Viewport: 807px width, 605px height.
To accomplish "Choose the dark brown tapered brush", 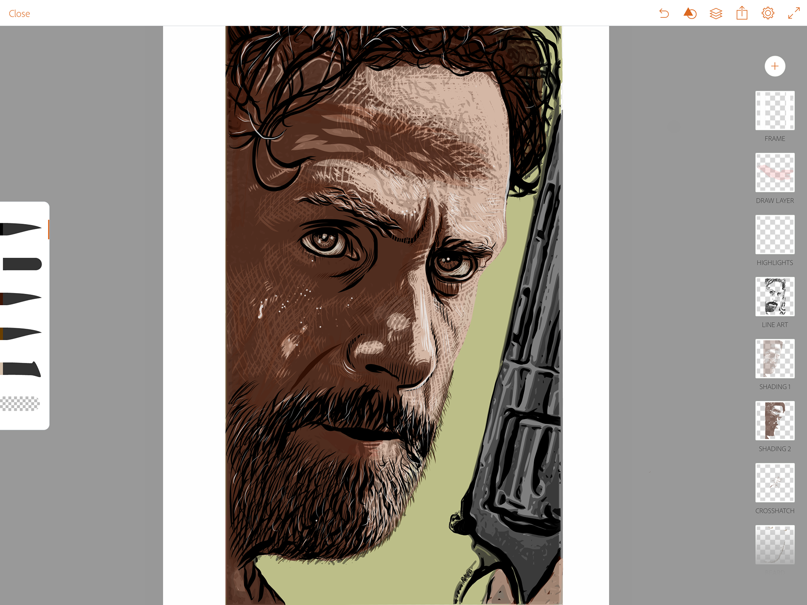I will click(x=21, y=299).
